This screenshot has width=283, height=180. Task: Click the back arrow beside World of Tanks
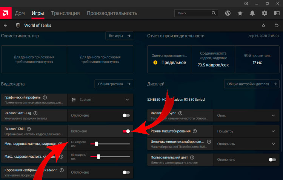(5, 25)
